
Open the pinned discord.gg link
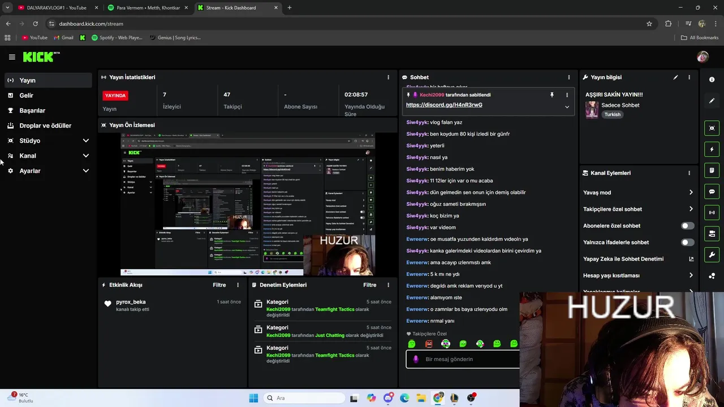pyautogui.click(x=444, y=105)
